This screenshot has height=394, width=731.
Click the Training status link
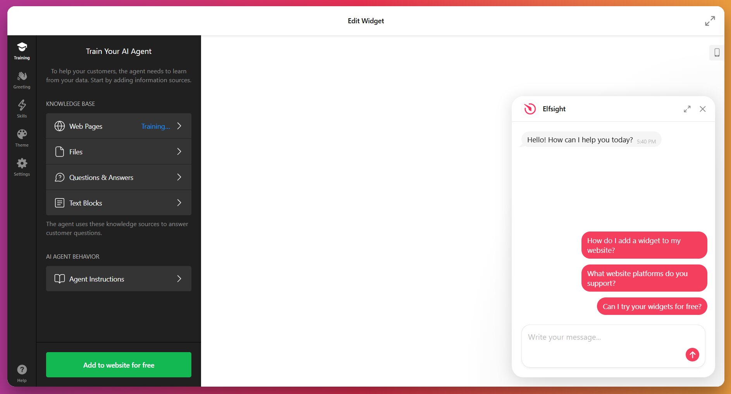pos(155,126)
